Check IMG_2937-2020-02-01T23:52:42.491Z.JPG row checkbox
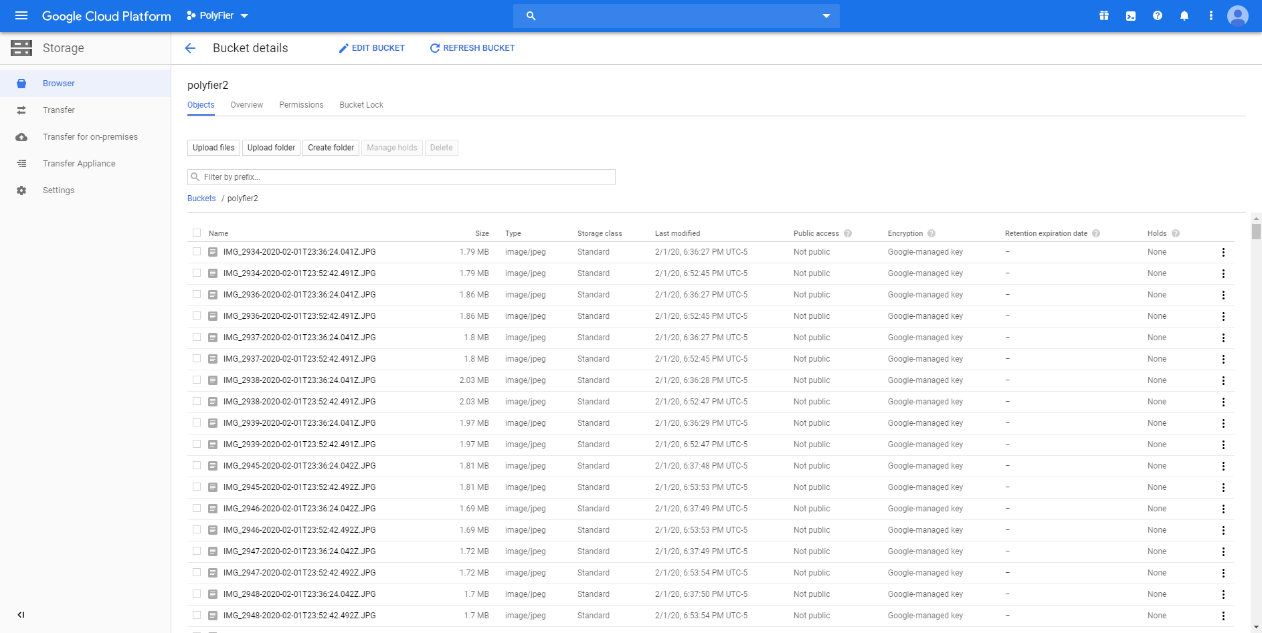1262x633 pixels. (197, 358)
